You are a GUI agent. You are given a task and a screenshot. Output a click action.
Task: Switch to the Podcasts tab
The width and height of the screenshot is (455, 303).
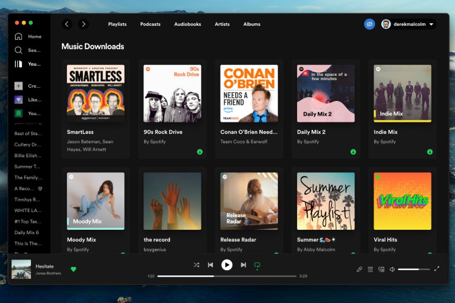pos(150,24)
